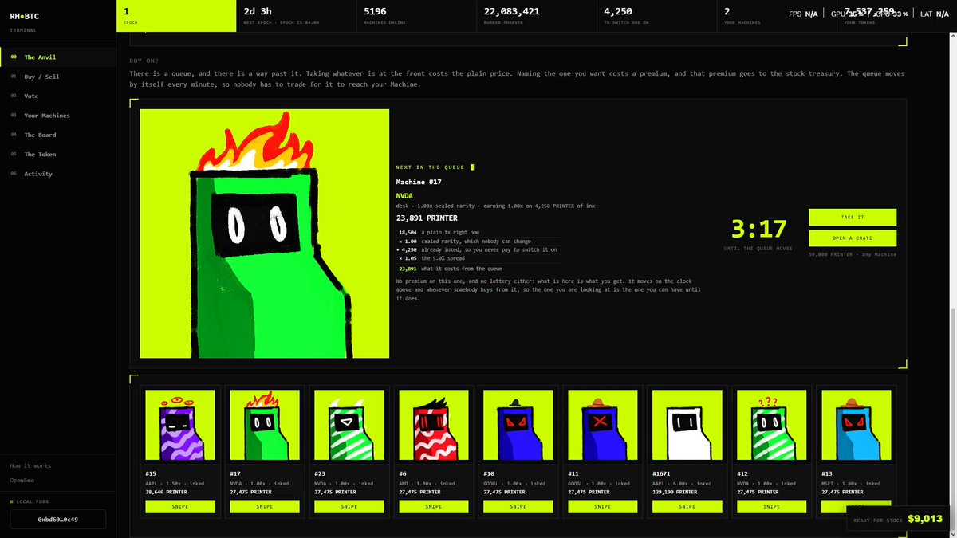957x538 pixels.
Task: Click the TAKE IT button
Action: [853, 217]
